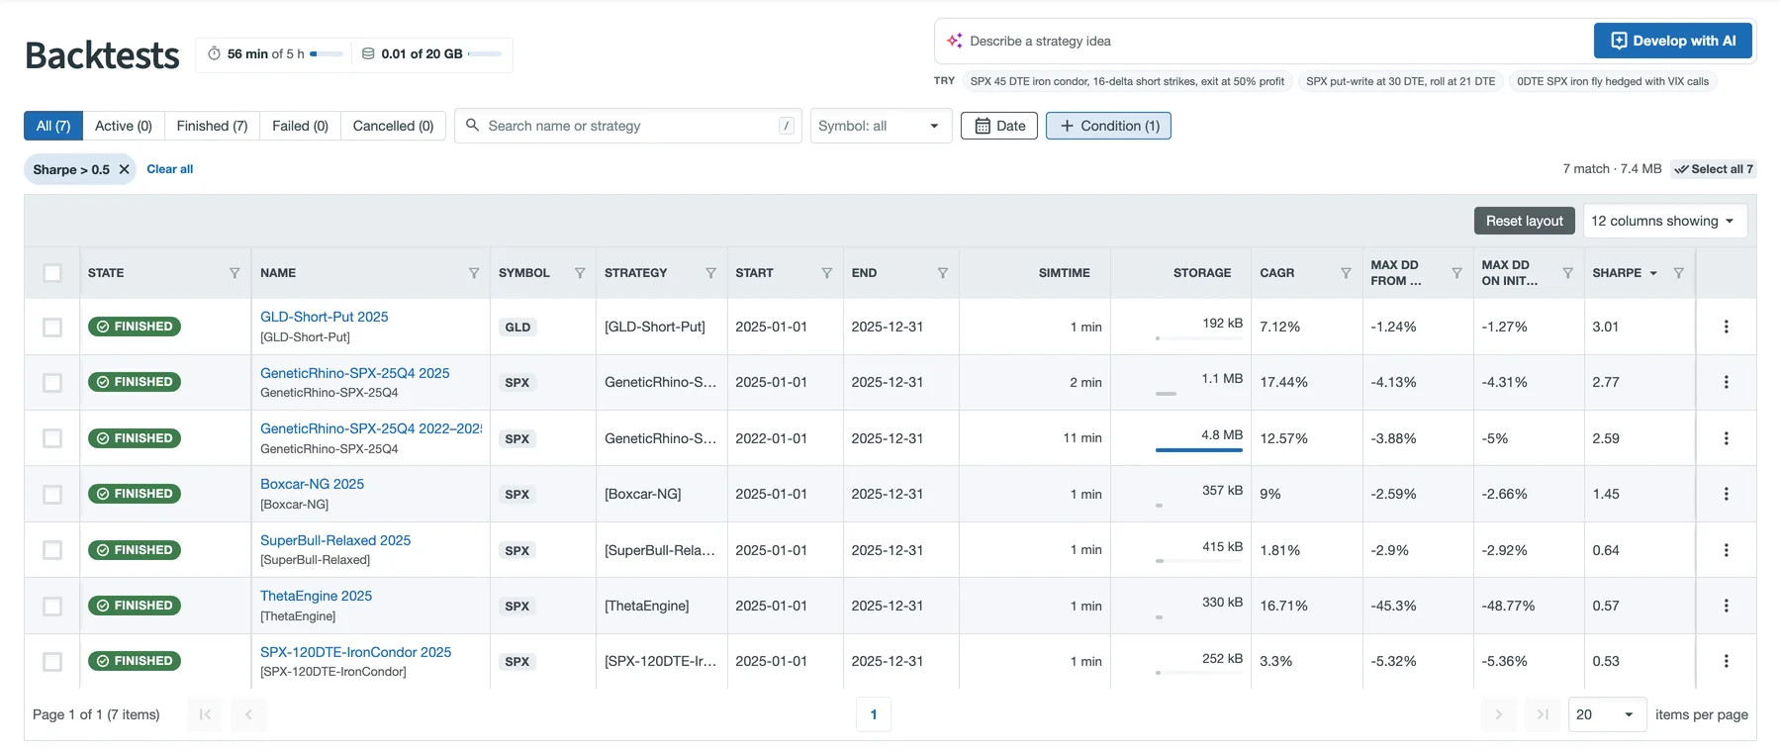1781x752 pixels.
Task: Click the Clear all link
Action: (170, 169)
